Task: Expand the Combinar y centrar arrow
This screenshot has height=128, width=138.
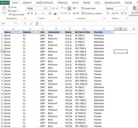Action: tap(103, 13)
